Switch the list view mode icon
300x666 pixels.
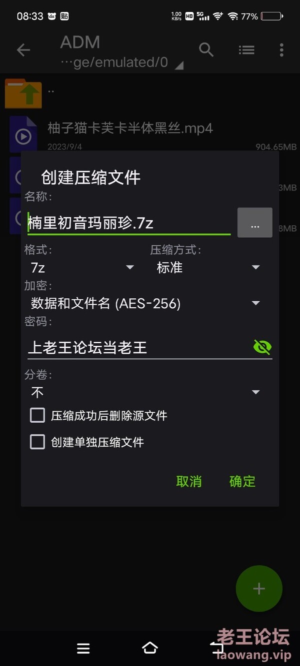(x=246, y=50)
